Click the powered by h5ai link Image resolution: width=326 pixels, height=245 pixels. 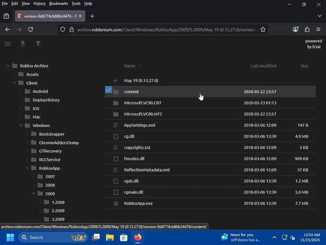pyautogui.click(x=314, y=44)
